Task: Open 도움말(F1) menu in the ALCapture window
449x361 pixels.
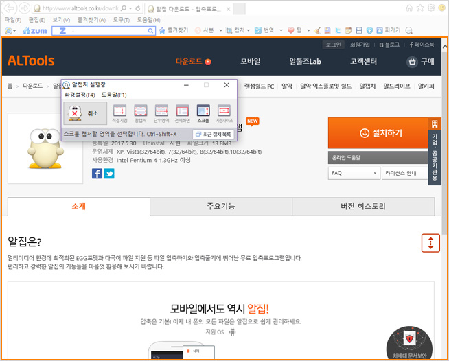Action: [x=114, y=95]
